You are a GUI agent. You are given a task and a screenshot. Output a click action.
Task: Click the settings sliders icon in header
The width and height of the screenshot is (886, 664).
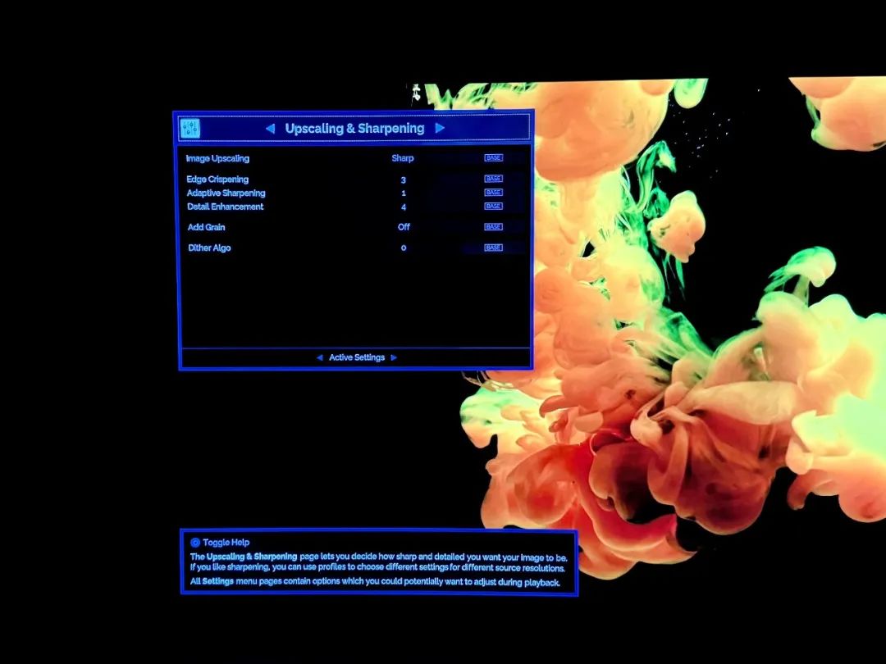(x=190, y=128)
